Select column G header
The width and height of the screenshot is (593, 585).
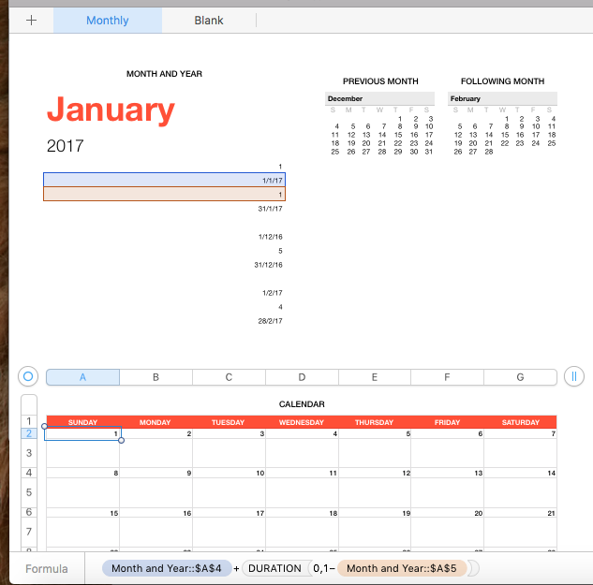[520, 377]
